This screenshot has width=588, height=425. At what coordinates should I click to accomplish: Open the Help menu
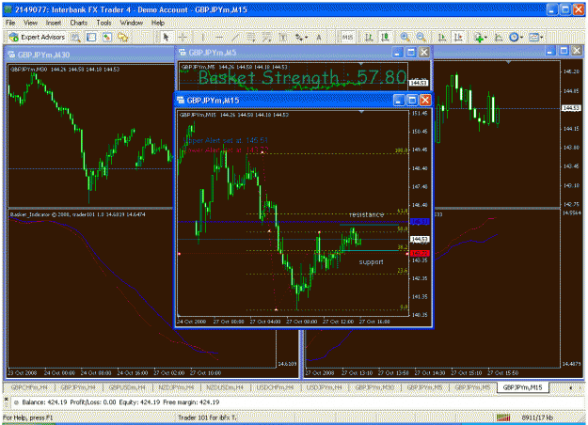158,23
